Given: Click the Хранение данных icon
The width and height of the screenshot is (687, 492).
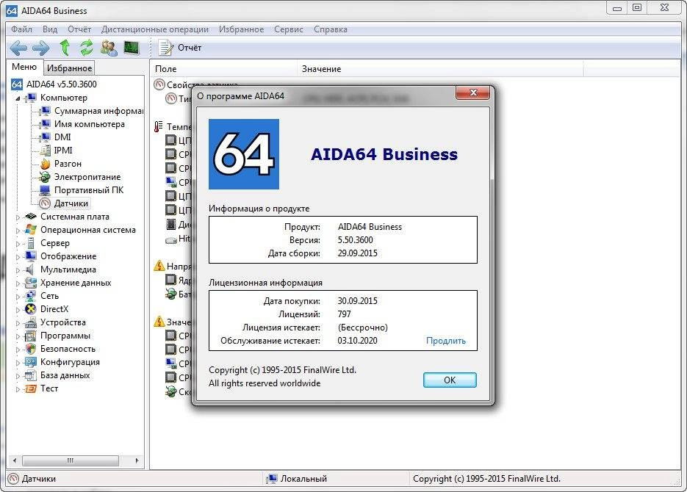Looking at the screenshot, I should [31, 282].
